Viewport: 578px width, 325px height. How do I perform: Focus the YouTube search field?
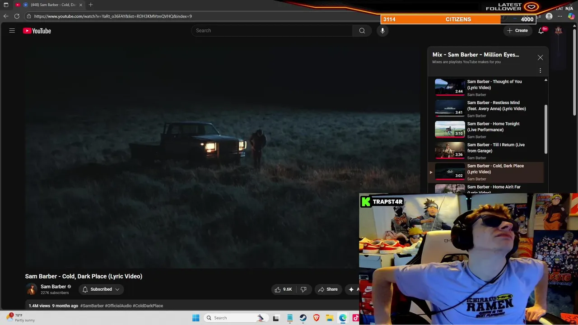tap(272, 31)
